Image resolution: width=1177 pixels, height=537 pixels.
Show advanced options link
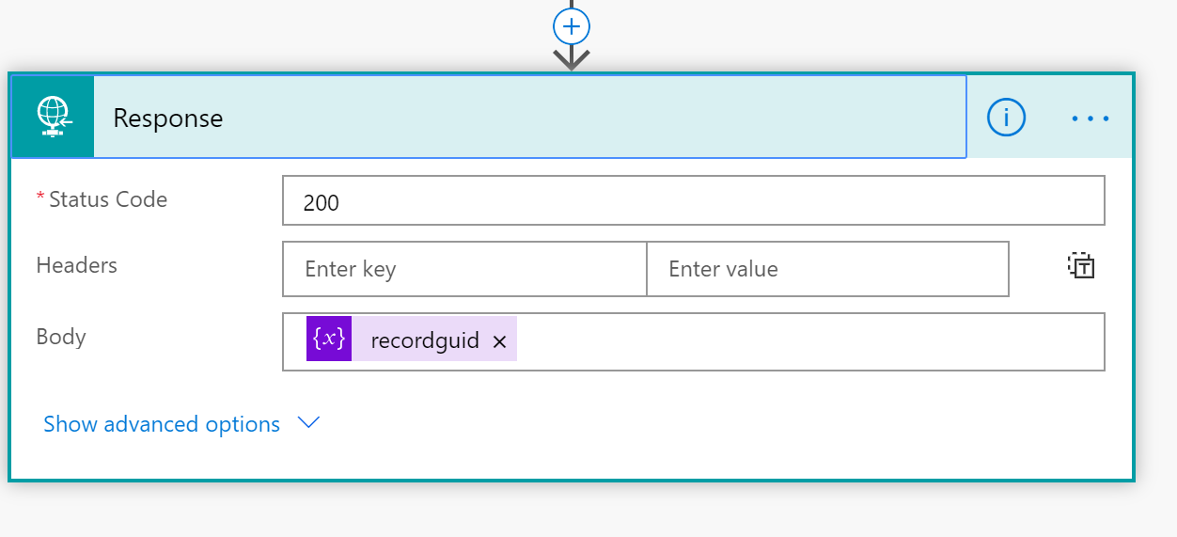coord(162,424)
